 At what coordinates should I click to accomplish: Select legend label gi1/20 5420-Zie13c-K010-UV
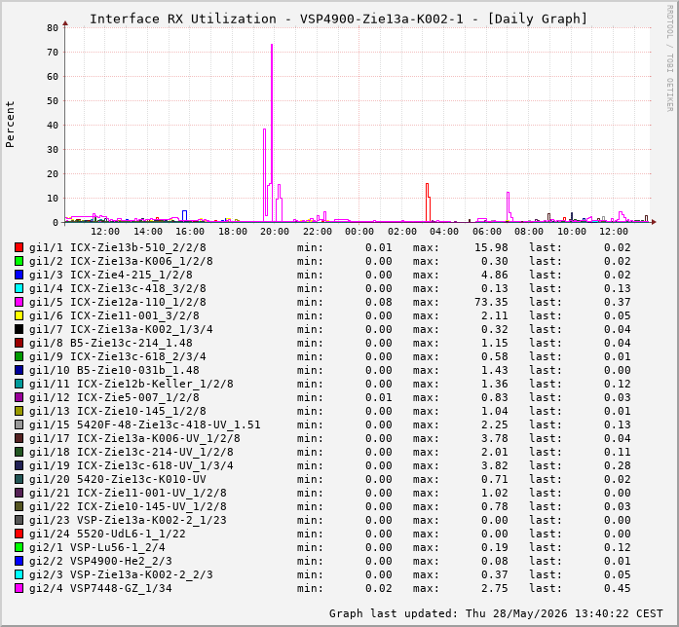tap(118, 479)
